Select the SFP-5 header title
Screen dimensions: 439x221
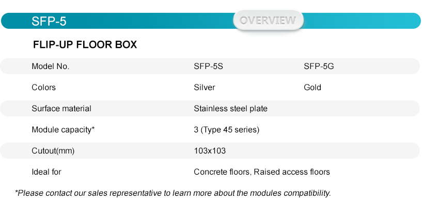pyautogui.click(x=49, y=21)
